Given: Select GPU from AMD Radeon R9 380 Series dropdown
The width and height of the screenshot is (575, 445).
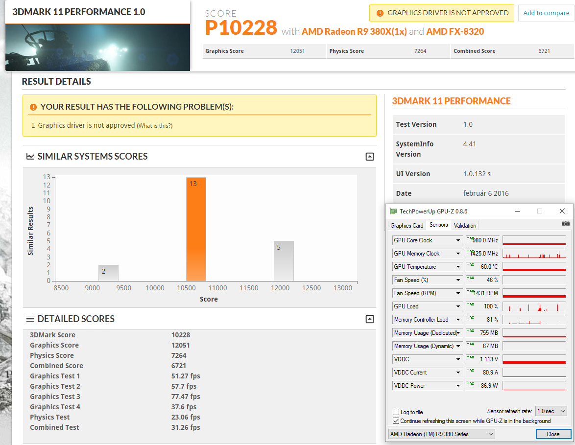Looking at the screenshot, I should (441, 434).
